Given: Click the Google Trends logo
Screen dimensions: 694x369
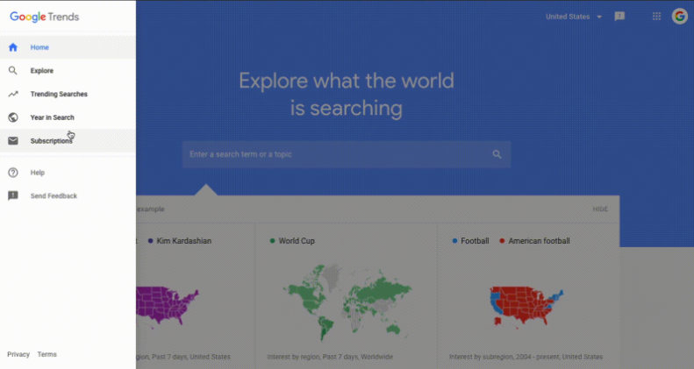Looking at the screenshot, I should click(44, 17).
